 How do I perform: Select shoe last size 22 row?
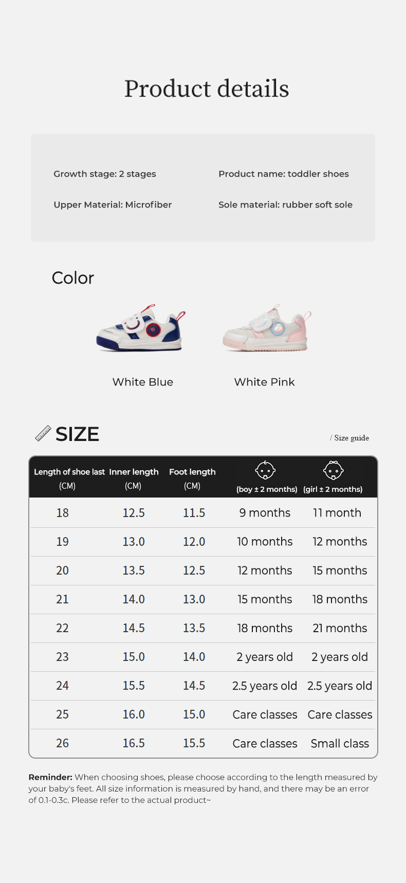[63, 628]
